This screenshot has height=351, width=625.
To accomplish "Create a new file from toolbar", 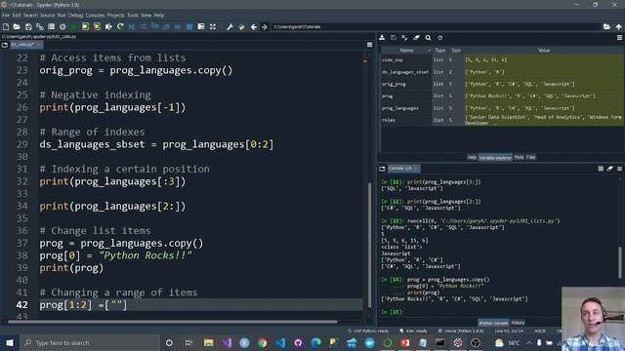I will point(6,26).
